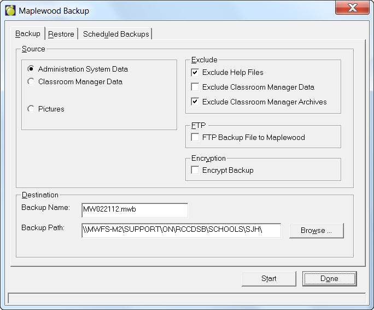Toggle Exclude Classroom Manager Archives checkbox
374x310 pixels.
click(x=195, y=102)
